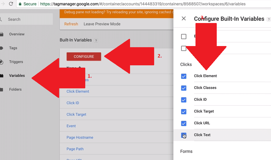271x160 pixels.
Task: Click the forward navigation arrow
Action: coord(2,4)
